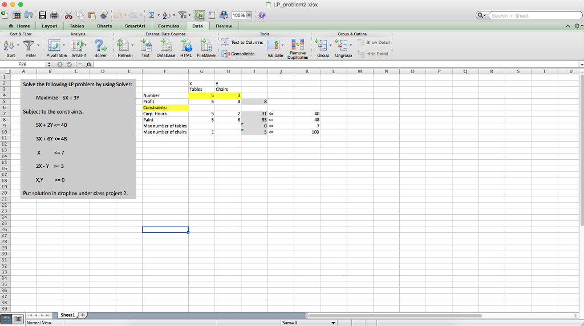Switch to the SmartArt tab
This screenshot has height=326, width=584.
135,26
